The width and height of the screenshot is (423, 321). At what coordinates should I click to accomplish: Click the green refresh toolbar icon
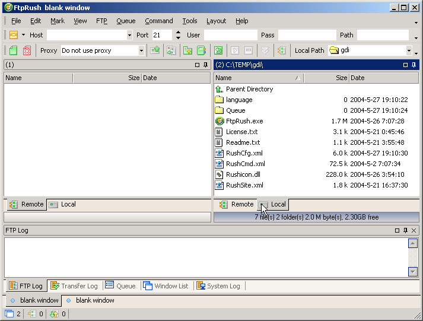[218, 50]
